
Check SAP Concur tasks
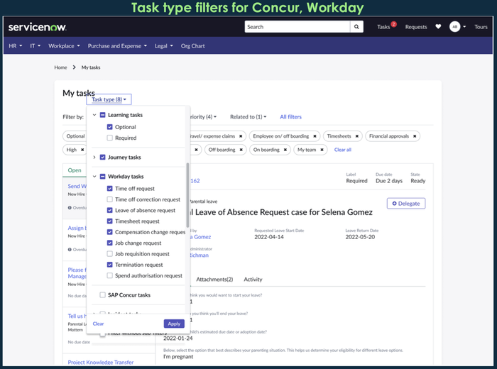pyautogui.click(x=102, y=295)
